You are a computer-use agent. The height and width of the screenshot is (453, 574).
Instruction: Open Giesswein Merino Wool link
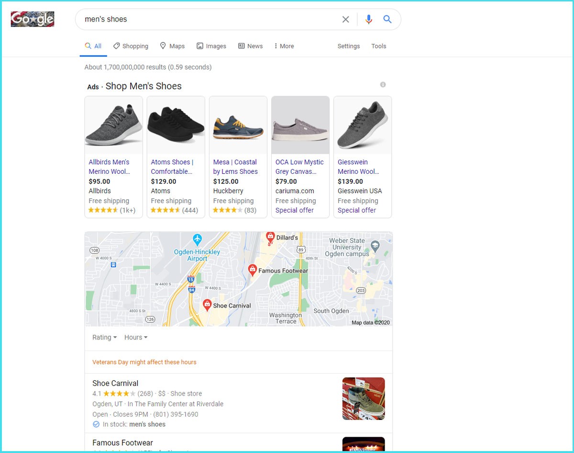(x=358, y=167)
